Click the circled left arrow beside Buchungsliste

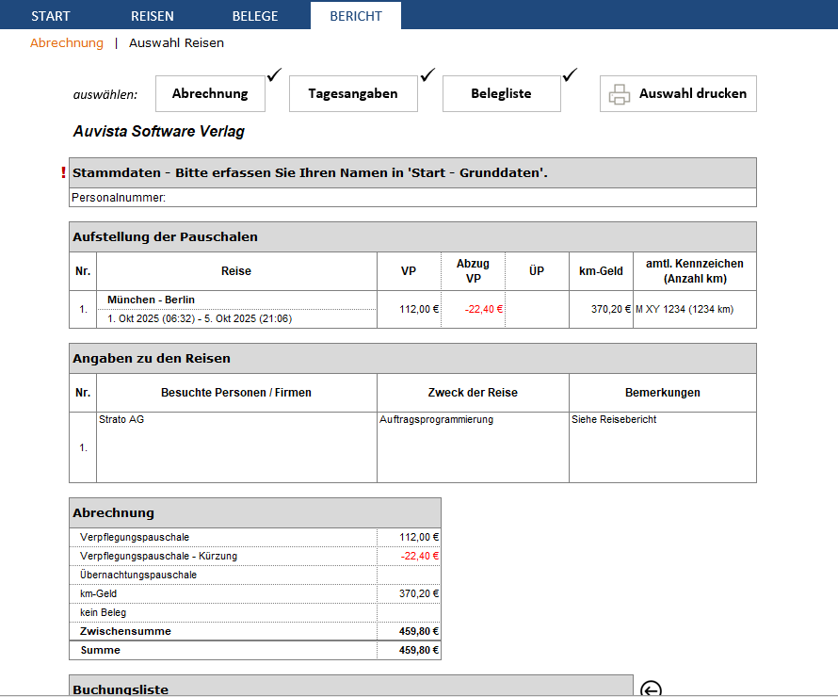(x=650, y=689)
